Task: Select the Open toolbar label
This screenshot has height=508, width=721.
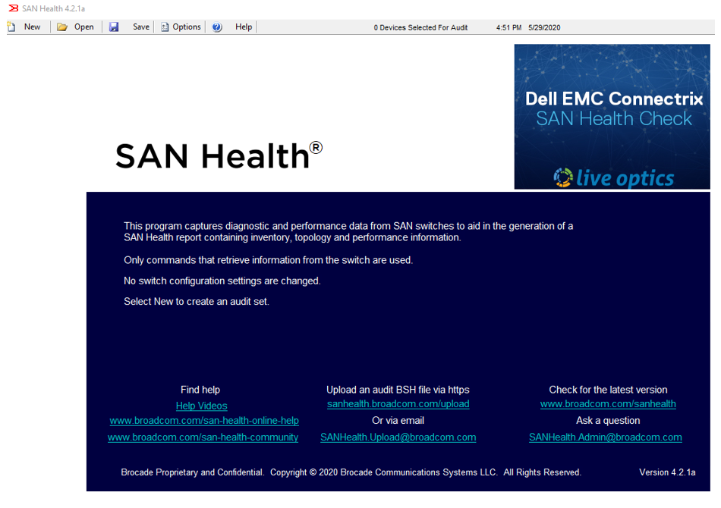Action: (84, 27)
